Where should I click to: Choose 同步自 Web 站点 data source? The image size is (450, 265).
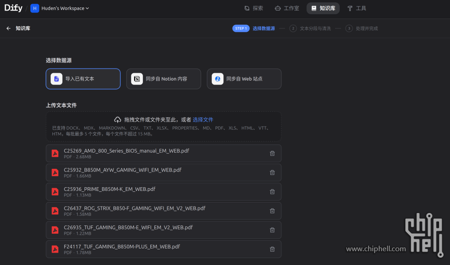(244, 79)
